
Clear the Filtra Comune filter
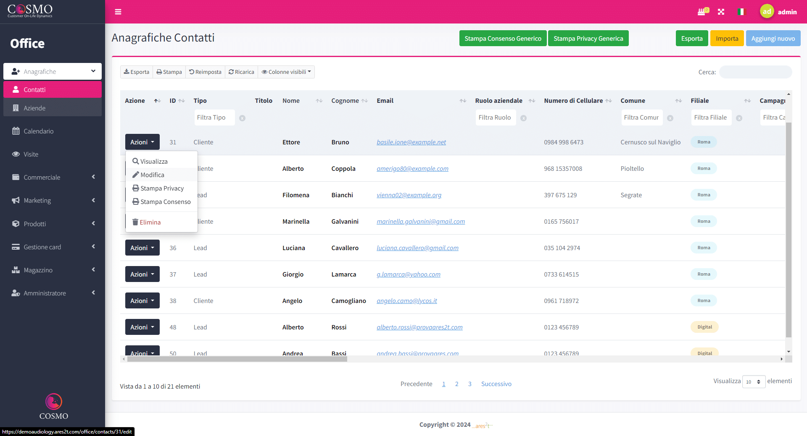pos(670,118)
